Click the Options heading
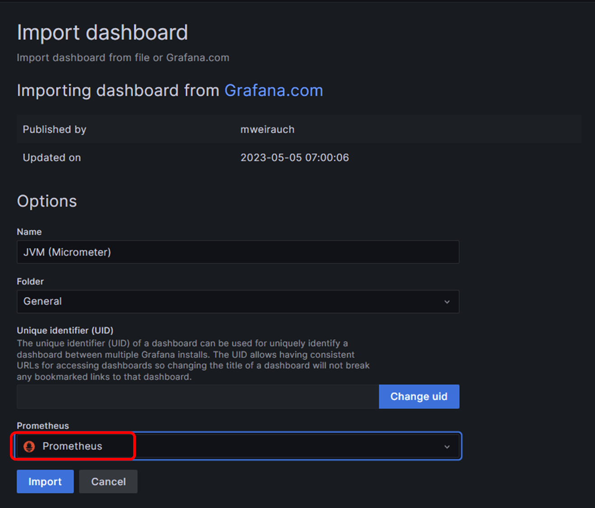Viewport: 595px width, 508px height. tap(47, 201)
